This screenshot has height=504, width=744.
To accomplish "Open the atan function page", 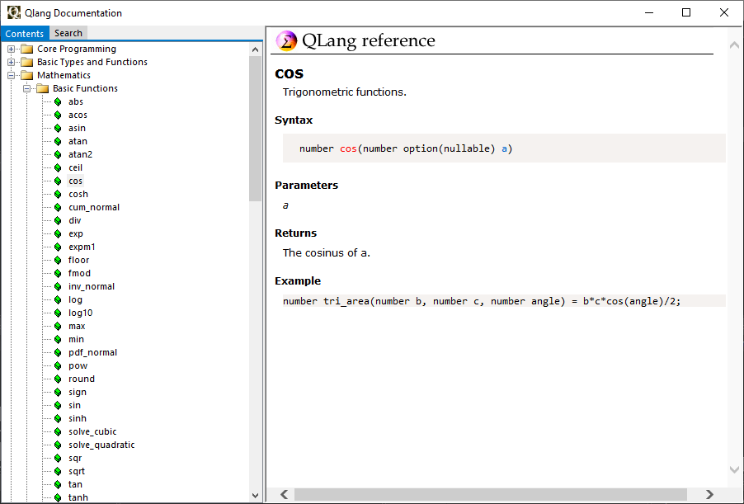I will (x=78, y=141).
